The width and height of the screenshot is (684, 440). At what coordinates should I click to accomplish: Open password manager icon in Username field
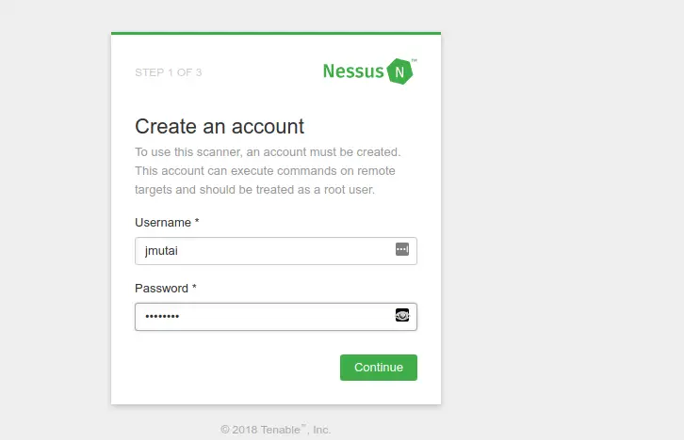402,249
